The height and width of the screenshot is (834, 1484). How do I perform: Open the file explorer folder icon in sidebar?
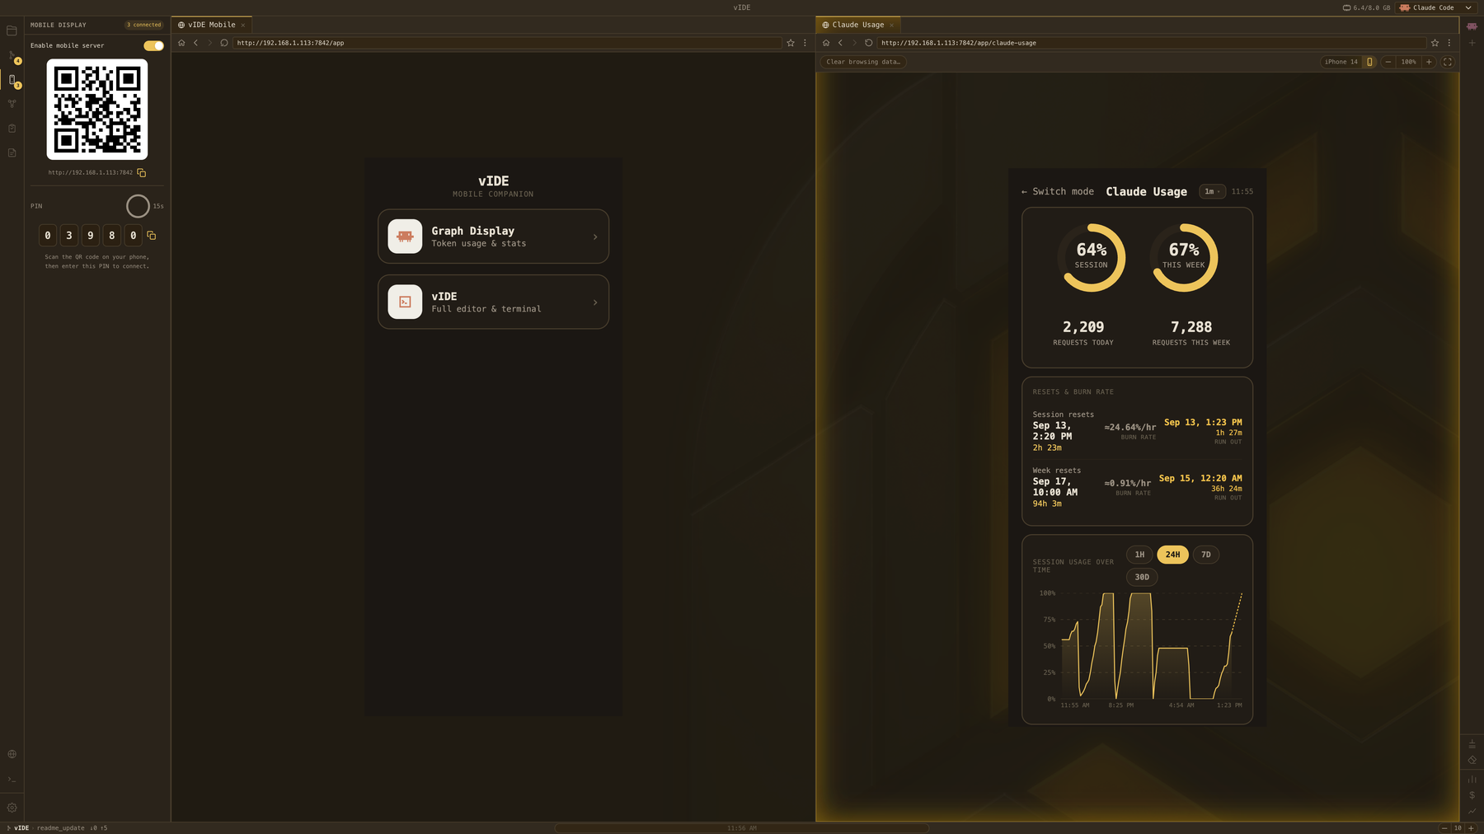tap(12, 30)
